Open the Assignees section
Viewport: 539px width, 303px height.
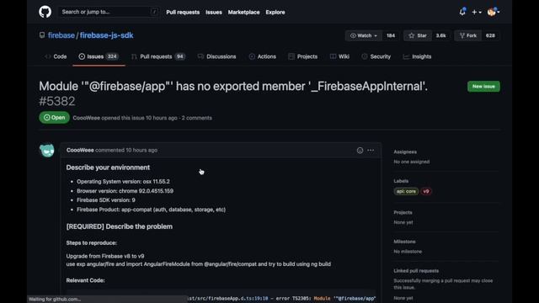click(405, 151)
